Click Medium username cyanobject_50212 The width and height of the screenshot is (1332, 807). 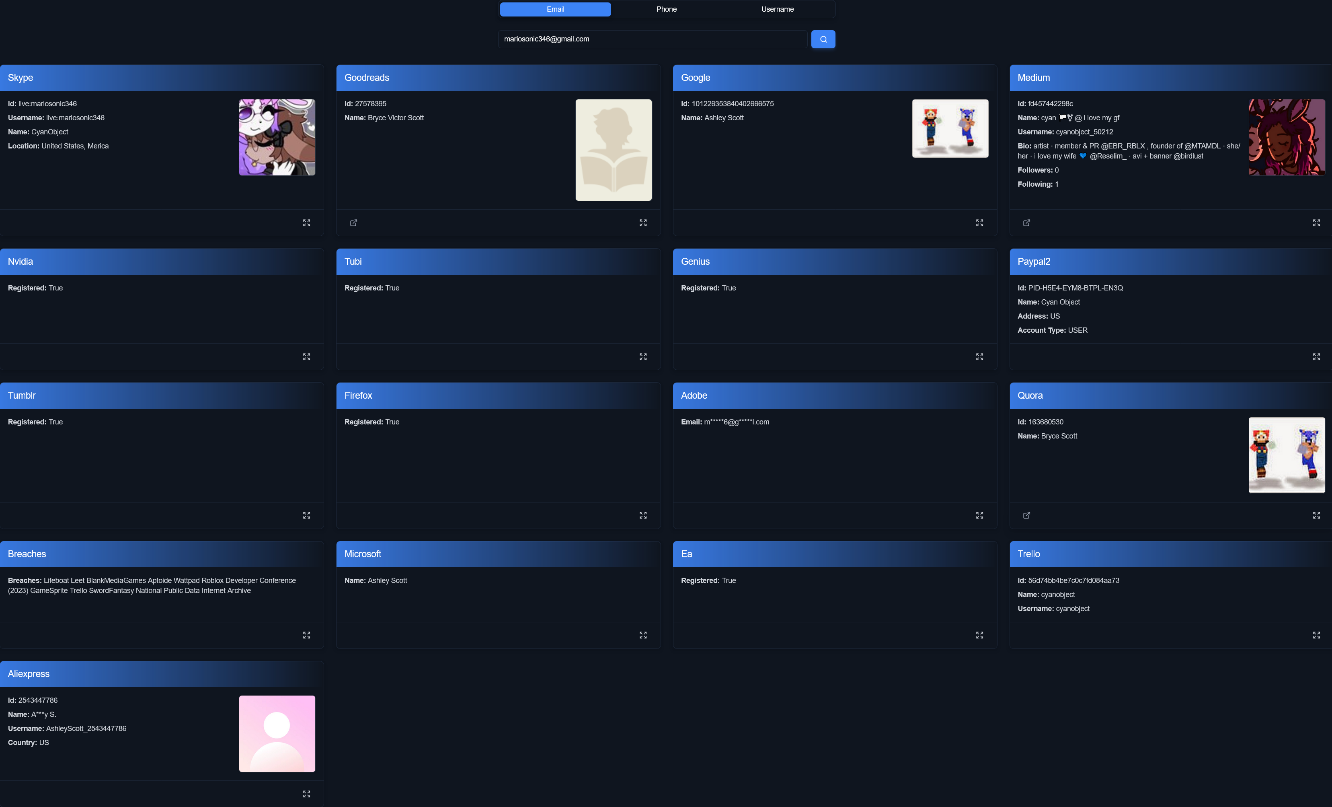pyautogui.click(x=1065, y=132)
